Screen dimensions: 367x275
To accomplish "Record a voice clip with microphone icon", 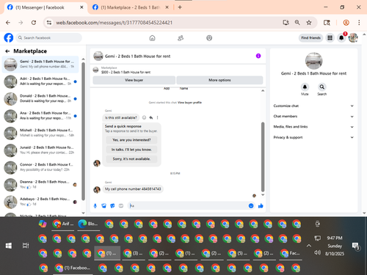I will 95,206.
